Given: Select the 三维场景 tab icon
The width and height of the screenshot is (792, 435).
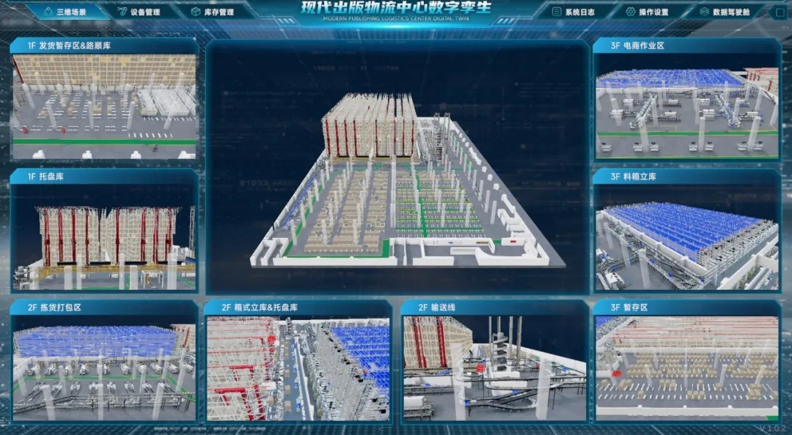Looking at the screenshot, I should (x=48, y=12).
